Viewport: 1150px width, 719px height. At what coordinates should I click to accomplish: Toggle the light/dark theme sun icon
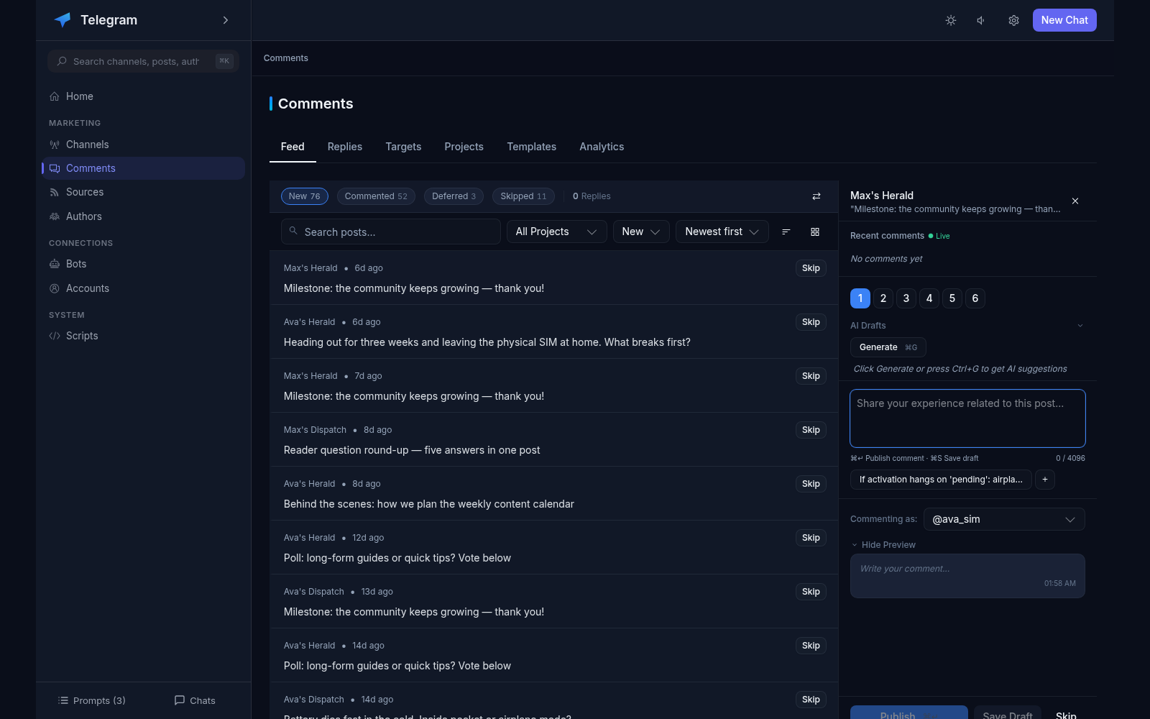(950, 20)
